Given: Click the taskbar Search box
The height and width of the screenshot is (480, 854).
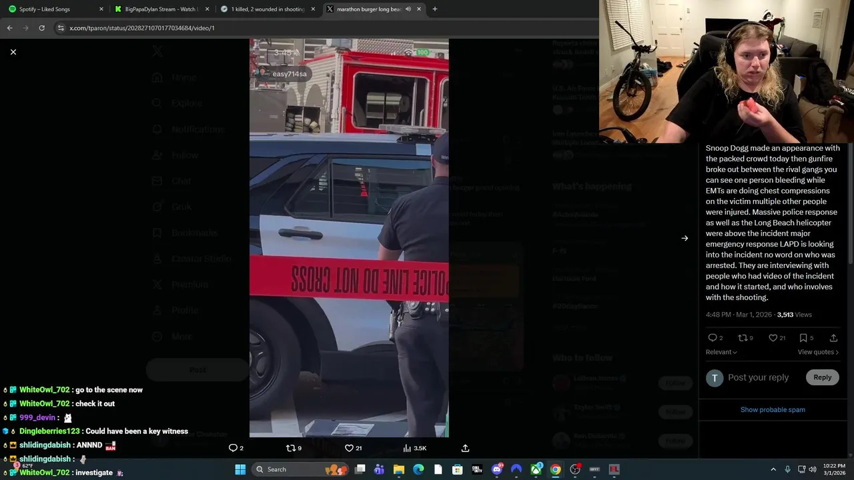Looking at the screenshot, I should point(300,469).
